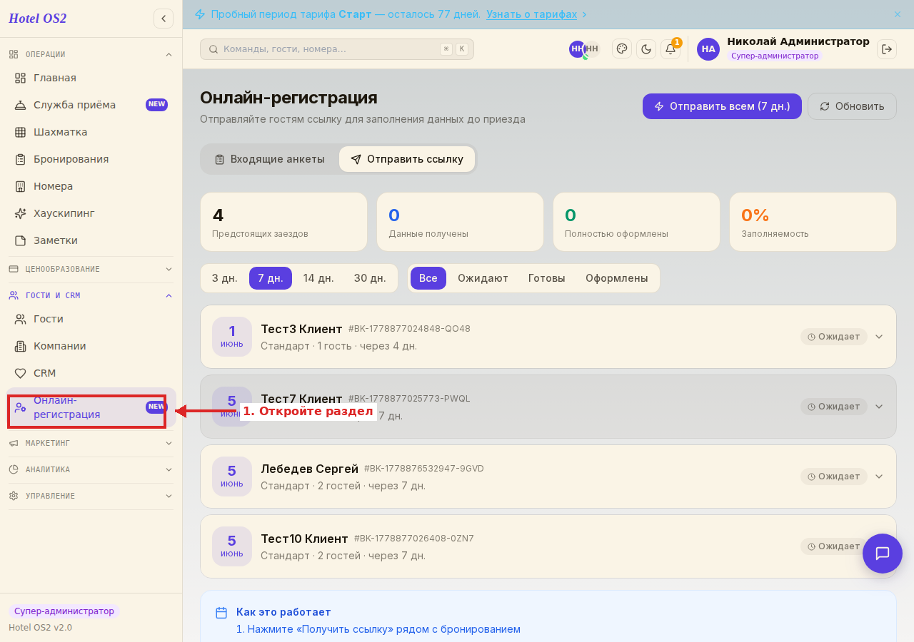Open the theme palette icon
Viewport: 914px width, 642px height.
622,49
